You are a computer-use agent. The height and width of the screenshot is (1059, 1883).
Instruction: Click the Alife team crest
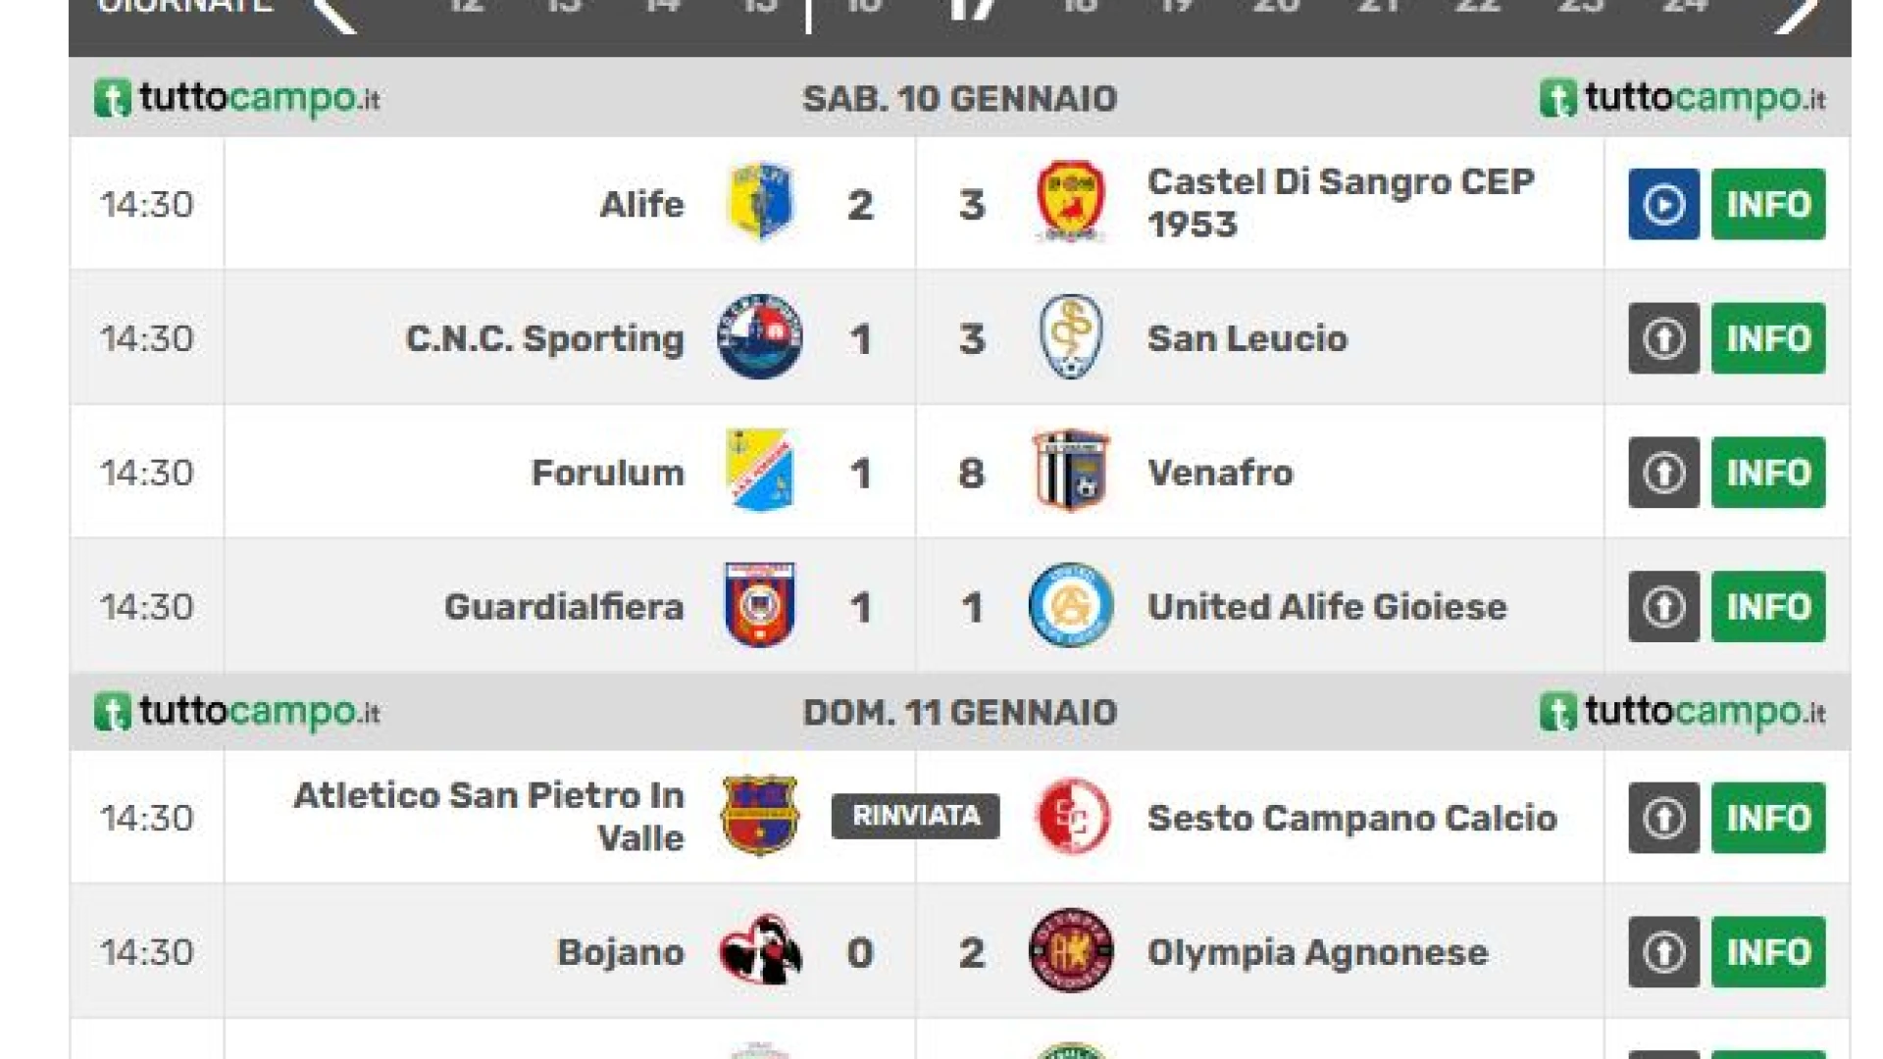click(760, 202)
